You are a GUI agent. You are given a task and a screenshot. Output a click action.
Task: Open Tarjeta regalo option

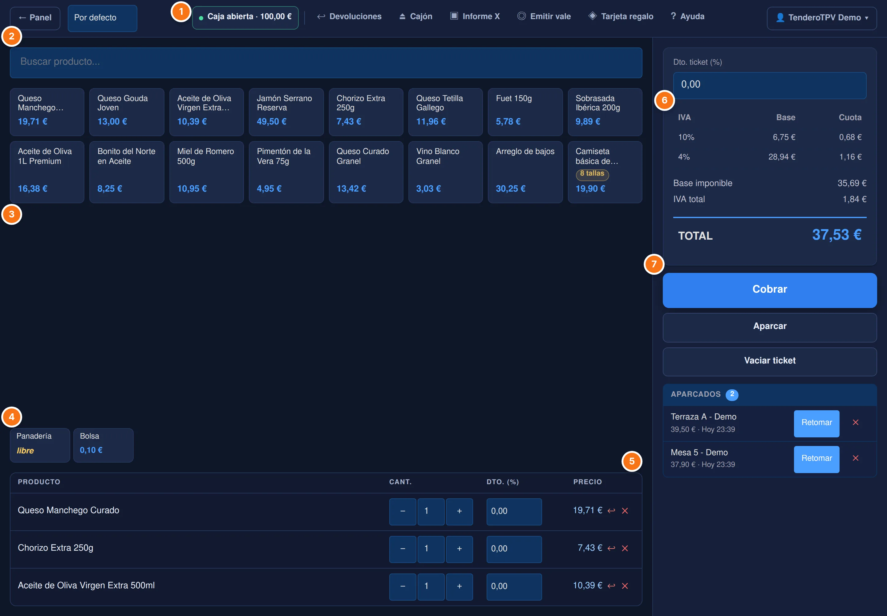pos(621,16)
